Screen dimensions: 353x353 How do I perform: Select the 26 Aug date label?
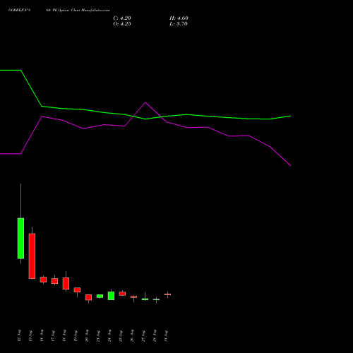[132, 335]
